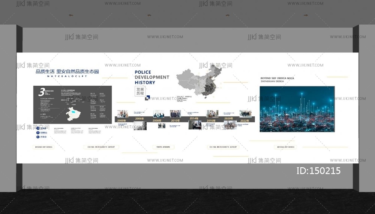The width and height of the screenshot is (375, 214).
Task: Click the POLICE DEVELOPMENT HISTORY heading
Action: click(x=151, y=77)
